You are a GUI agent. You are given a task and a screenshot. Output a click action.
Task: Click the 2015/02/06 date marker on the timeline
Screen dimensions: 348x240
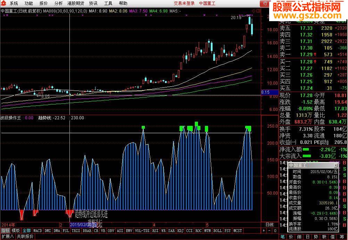pyautogui.click(x=83, y=225)
